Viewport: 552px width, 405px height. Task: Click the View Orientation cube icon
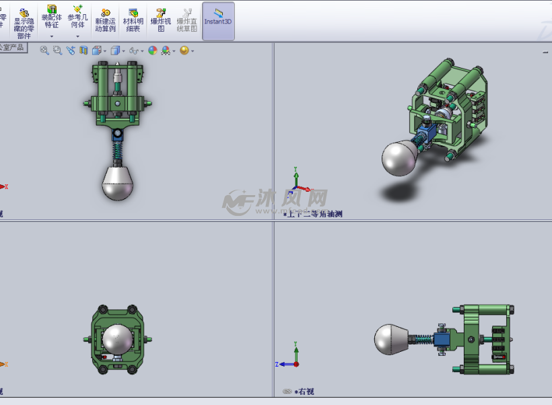[x=96, y=50]
